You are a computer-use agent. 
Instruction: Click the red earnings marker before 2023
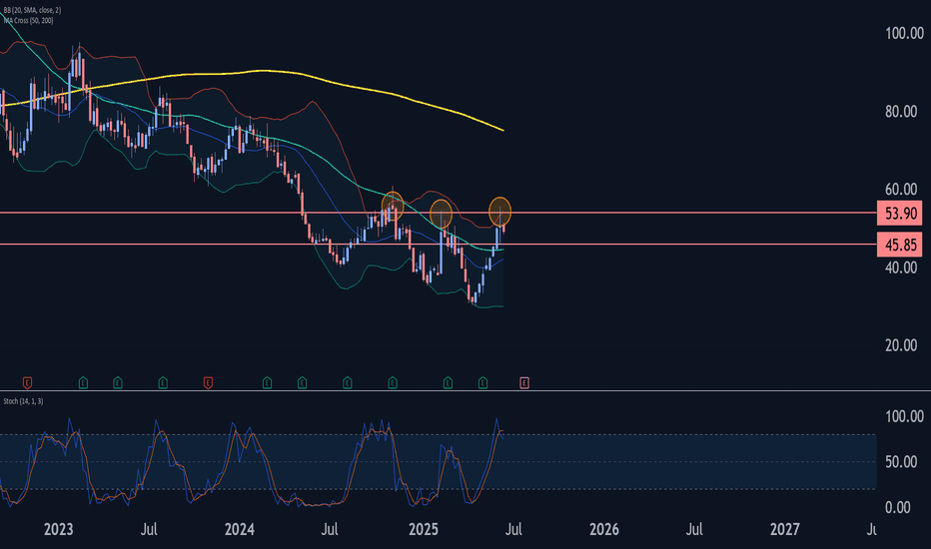tap(27, 383)
